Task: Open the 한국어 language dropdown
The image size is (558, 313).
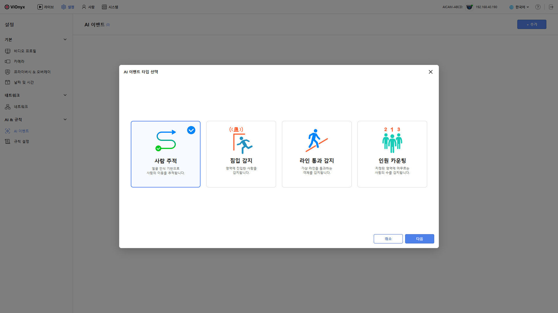Action: pyautogui.click(x=520, y=7)
